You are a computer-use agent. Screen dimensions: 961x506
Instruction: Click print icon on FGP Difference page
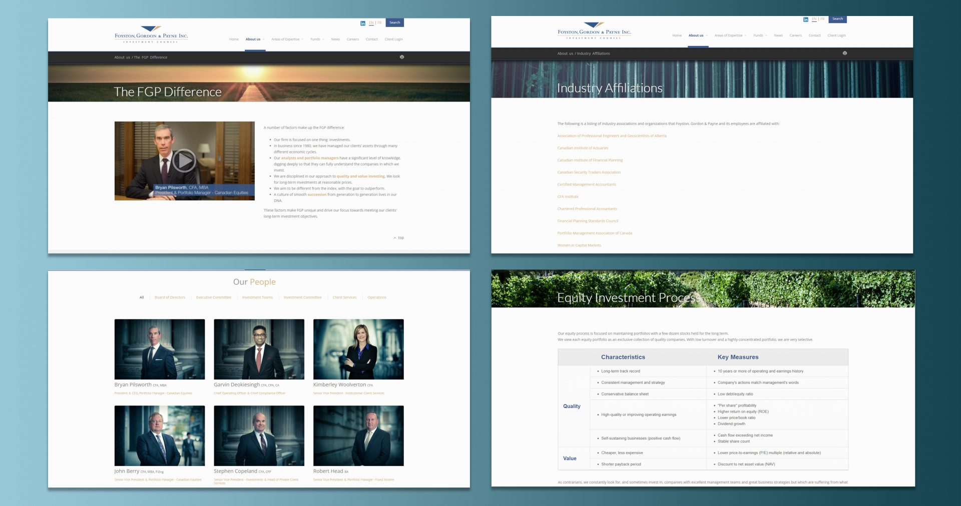[x=402, y=57]
